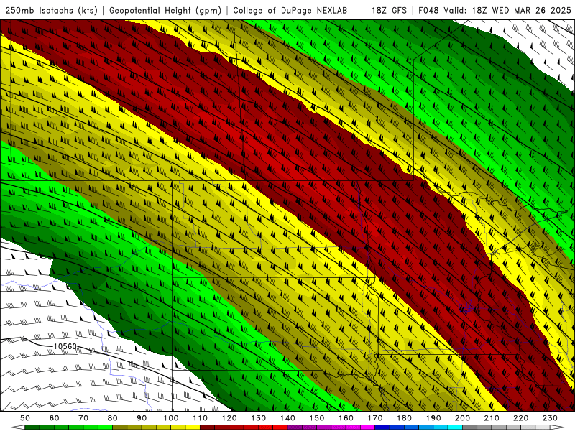Click the 140 knot legend label
This screenshot has width=575, height=431.
[x=287, y=418]
